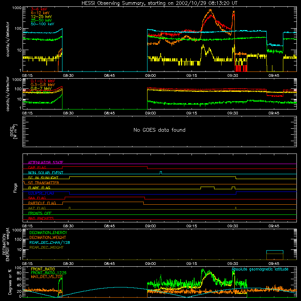
Task: Click the FLARE_FLAG label
Action: tap(39, 188)
